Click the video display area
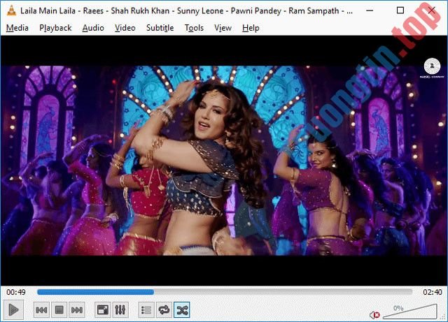 (x=224, y=160)
